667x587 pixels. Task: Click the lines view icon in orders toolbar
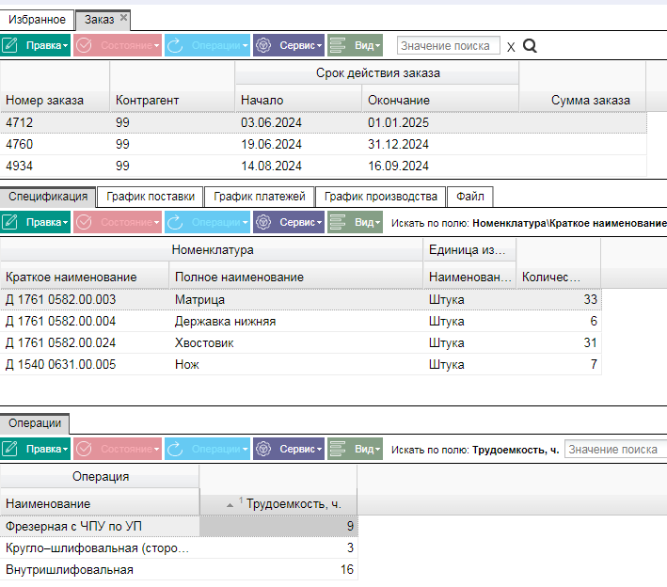pyautogui.click(x=338, y=45)
